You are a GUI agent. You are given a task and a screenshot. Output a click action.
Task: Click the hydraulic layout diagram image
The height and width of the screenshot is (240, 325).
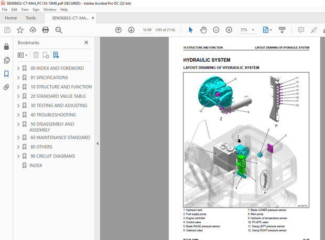pos(246,140)
